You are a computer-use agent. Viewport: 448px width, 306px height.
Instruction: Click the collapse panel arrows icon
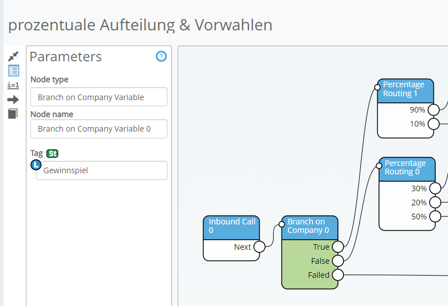pos(13,56)
